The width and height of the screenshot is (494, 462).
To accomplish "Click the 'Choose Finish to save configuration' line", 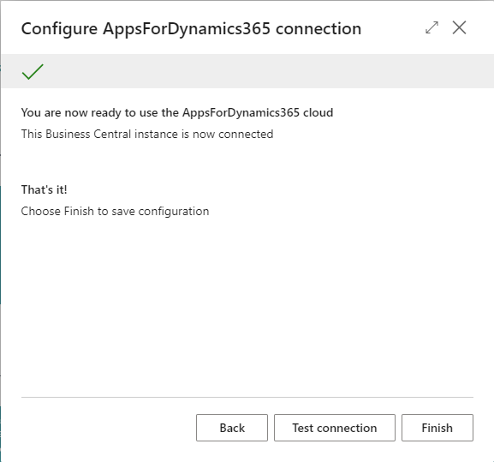I will click(x=115, y=212).
